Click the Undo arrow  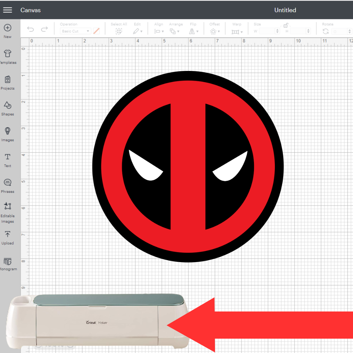click(x=30, y=29)
